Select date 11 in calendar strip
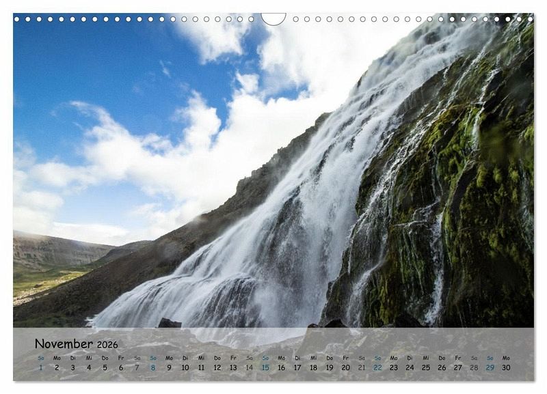 click(201, 367)
